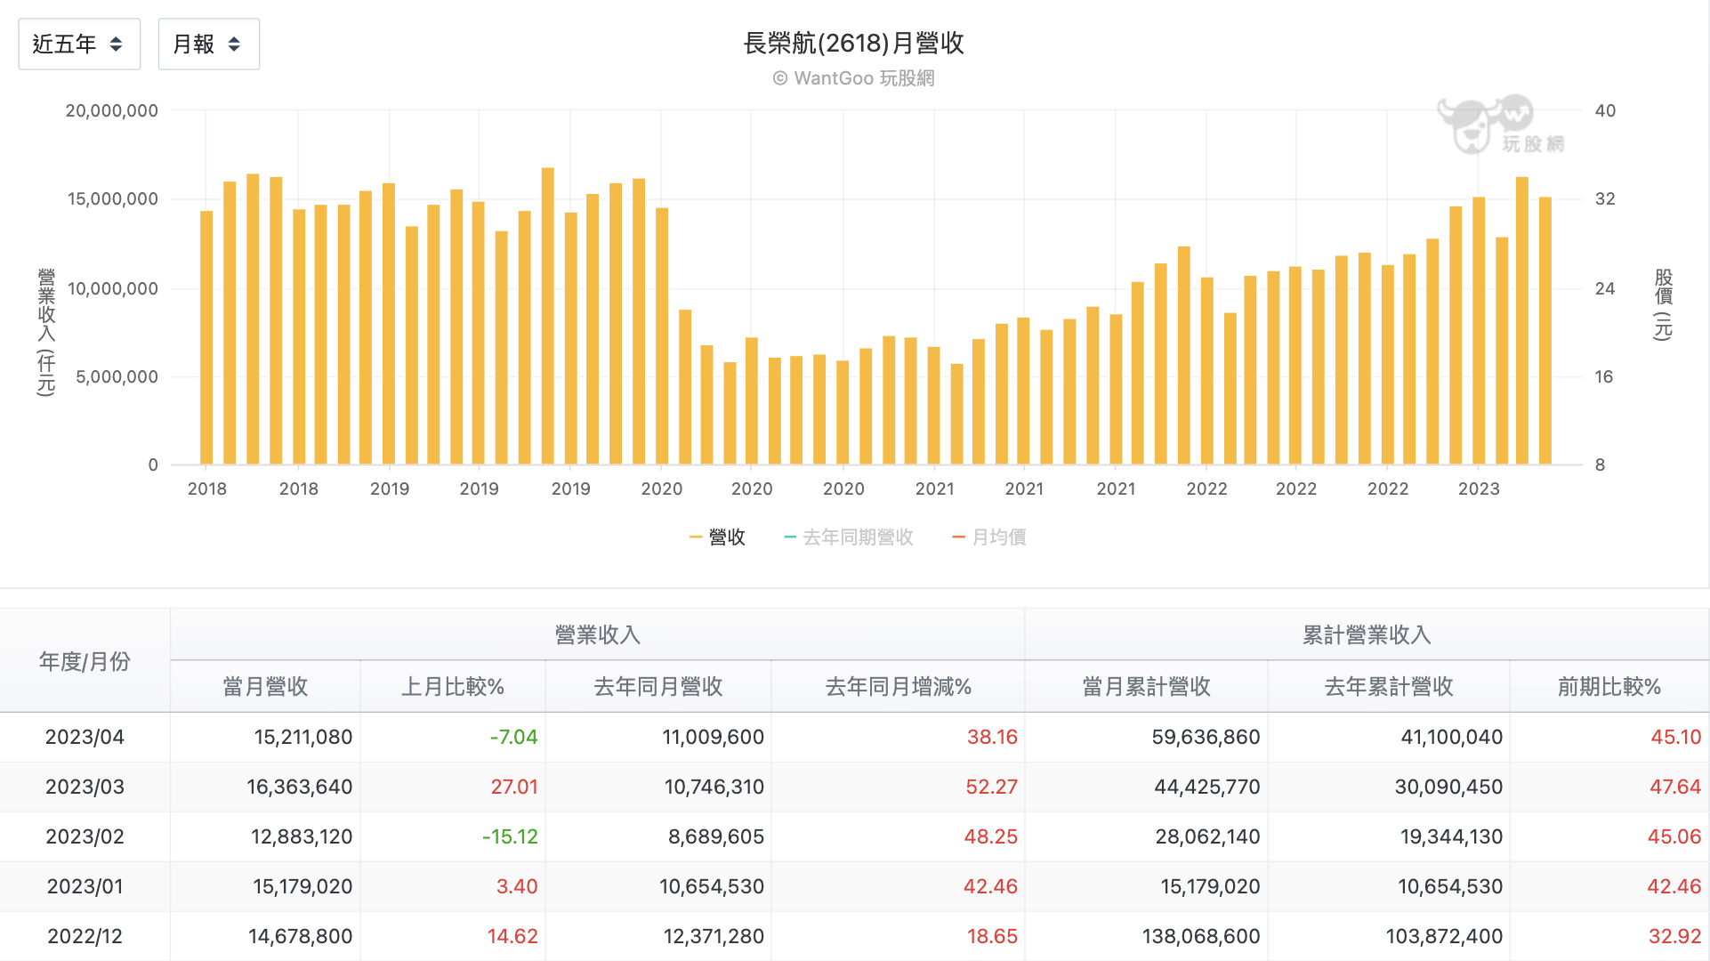Click revenue value 16,363,640
This screenshot has height=961, width=1710.
299,787
